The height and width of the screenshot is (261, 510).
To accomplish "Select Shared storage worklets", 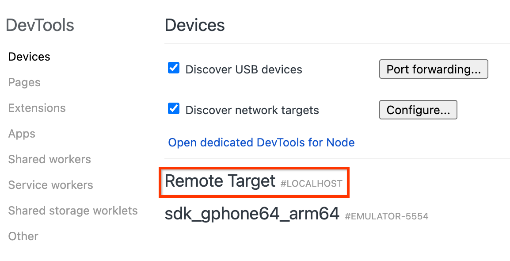I will pyautogui.click(x=72, y=210).
